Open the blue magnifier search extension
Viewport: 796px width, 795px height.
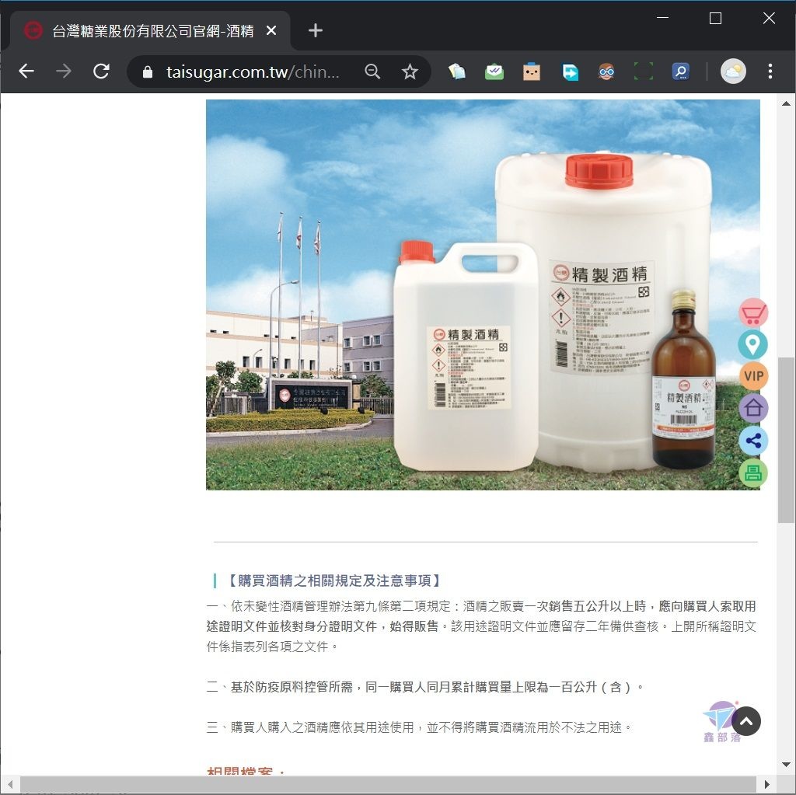681,71
